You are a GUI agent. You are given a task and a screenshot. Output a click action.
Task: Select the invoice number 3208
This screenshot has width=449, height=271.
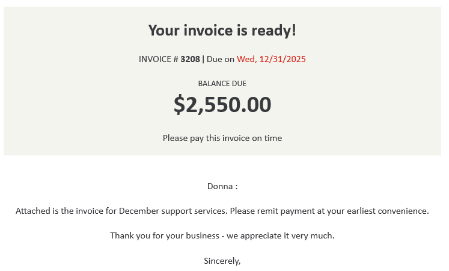pyautogui.click(x=190, y=59)
